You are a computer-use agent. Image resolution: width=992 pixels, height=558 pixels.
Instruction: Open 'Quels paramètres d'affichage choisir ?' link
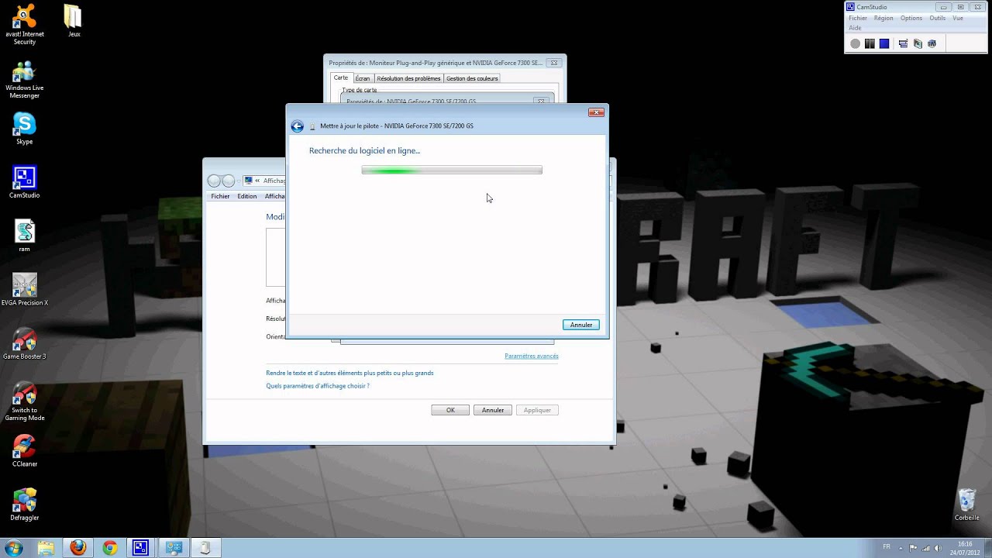(318, 386)
